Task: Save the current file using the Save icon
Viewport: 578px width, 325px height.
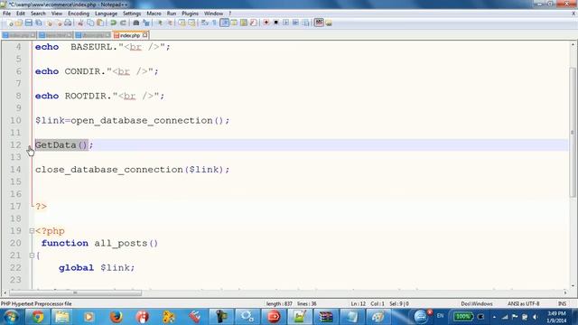Action: tap(28, 23)
